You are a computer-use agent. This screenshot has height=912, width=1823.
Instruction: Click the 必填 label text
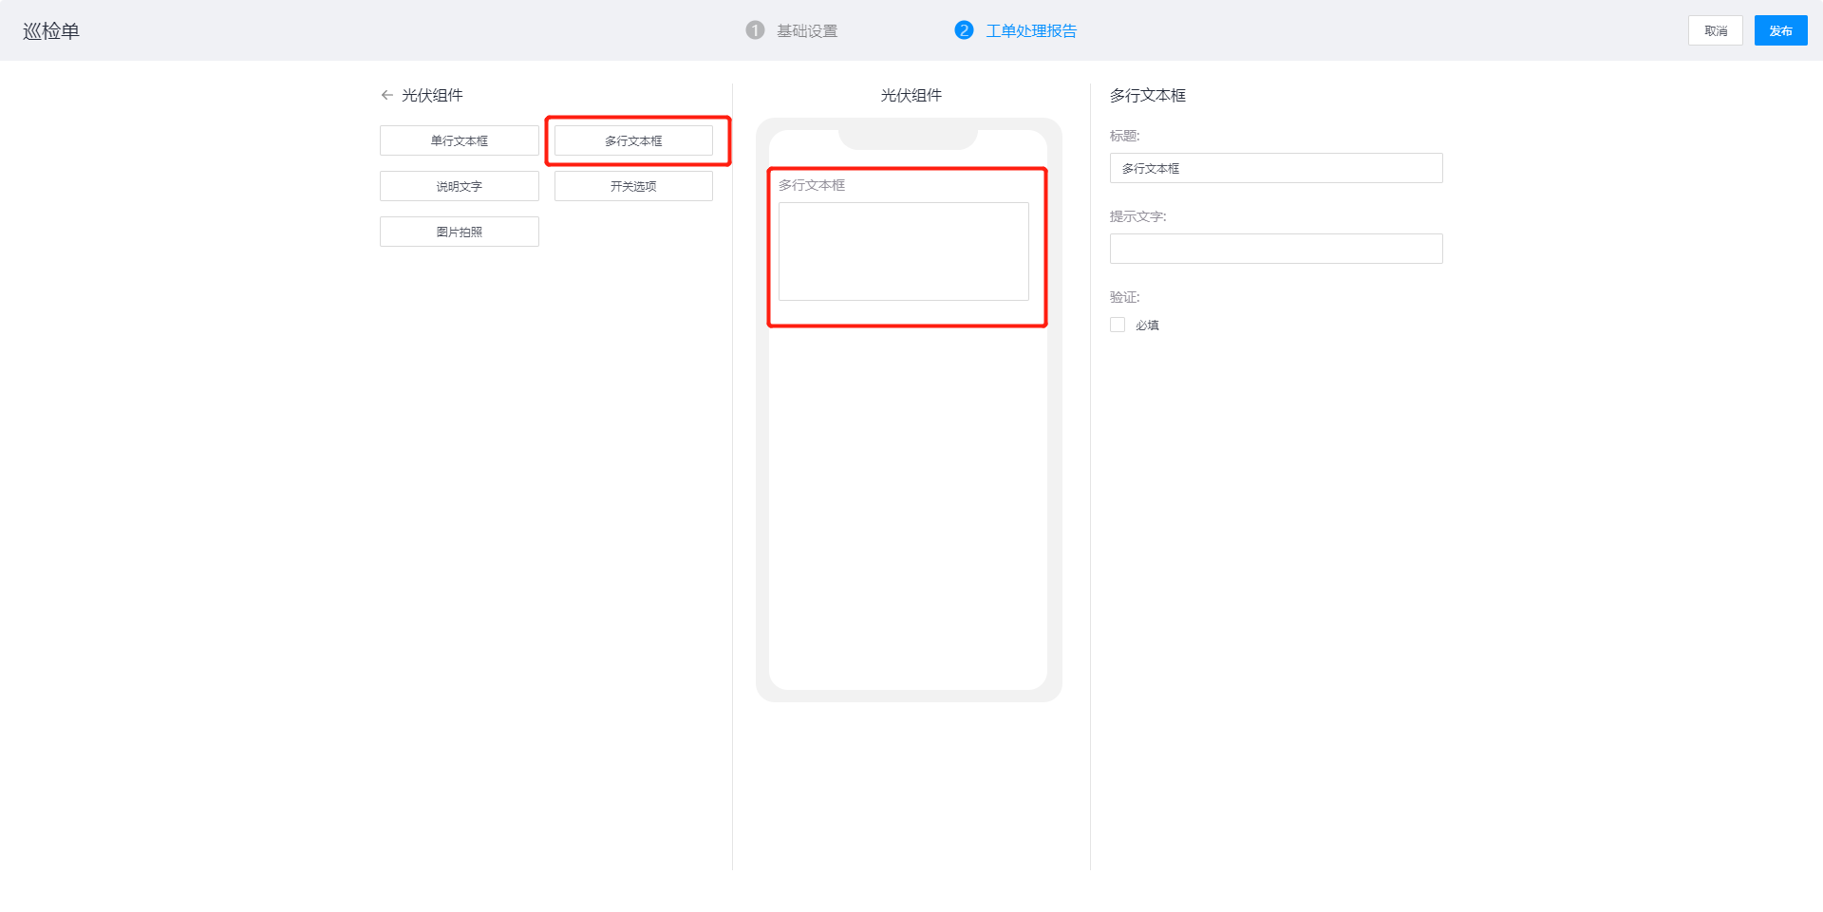[1147, 326]
